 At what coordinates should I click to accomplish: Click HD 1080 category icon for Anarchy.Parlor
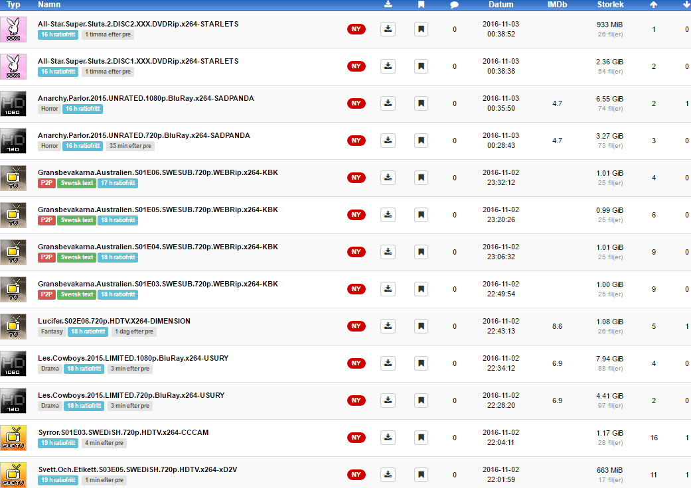click(13, 103)
